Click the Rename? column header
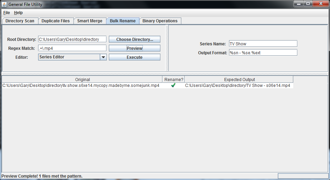 (174, 79)
